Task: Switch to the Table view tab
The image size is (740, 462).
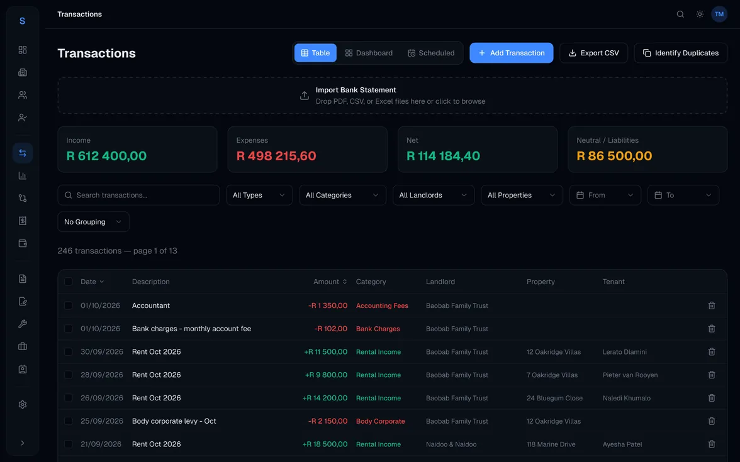Action: click(315, 53)
